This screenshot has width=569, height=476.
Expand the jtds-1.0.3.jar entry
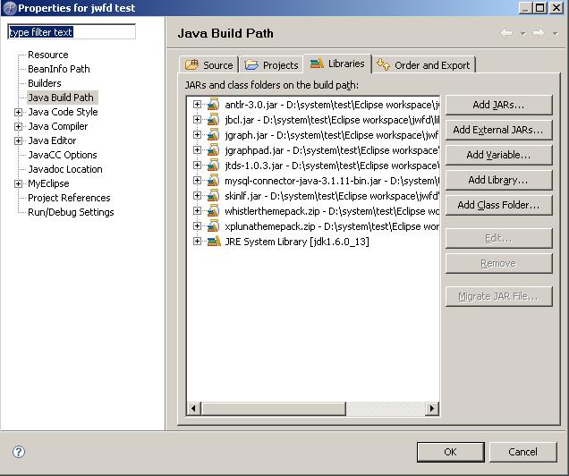pos(197,166)
